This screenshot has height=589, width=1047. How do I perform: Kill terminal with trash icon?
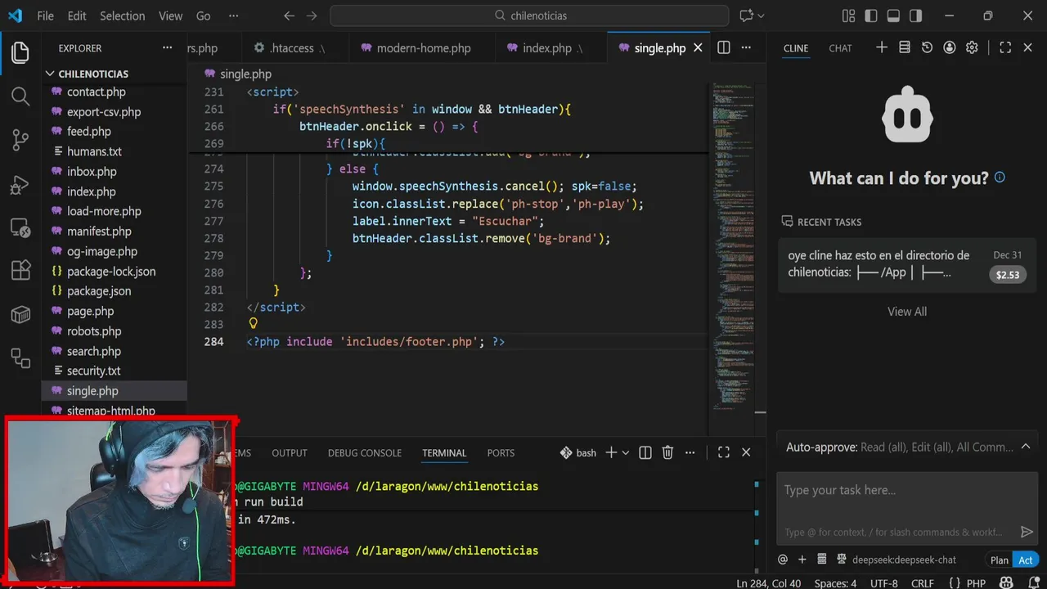click(667, 452)
